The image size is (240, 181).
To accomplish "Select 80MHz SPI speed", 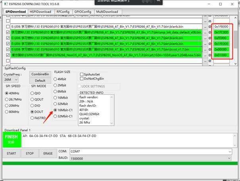I will pyautogui.click(x=12, y=112).
